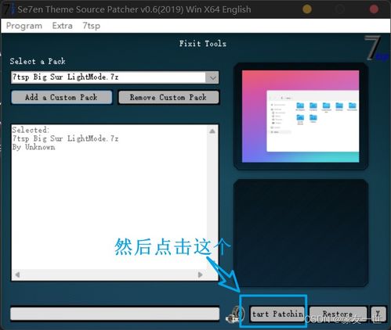Click the Start Patching button
Viewport: 391px width, 330px height.
(x=278, y=314)
